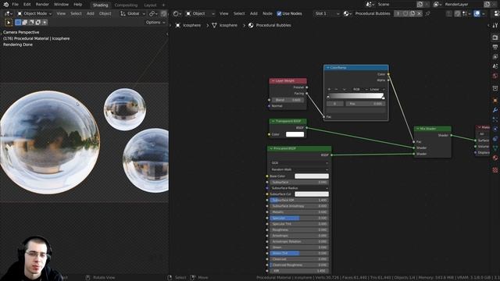Open the Object shader type dropdown
This screenshot has height=281, width=500.
[200, 14]
